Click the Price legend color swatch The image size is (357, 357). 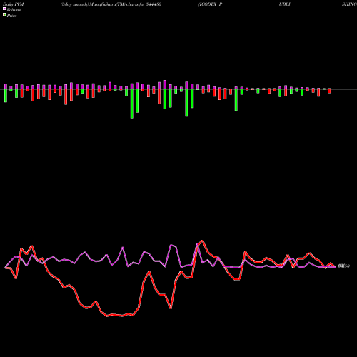tap(4, 14)
